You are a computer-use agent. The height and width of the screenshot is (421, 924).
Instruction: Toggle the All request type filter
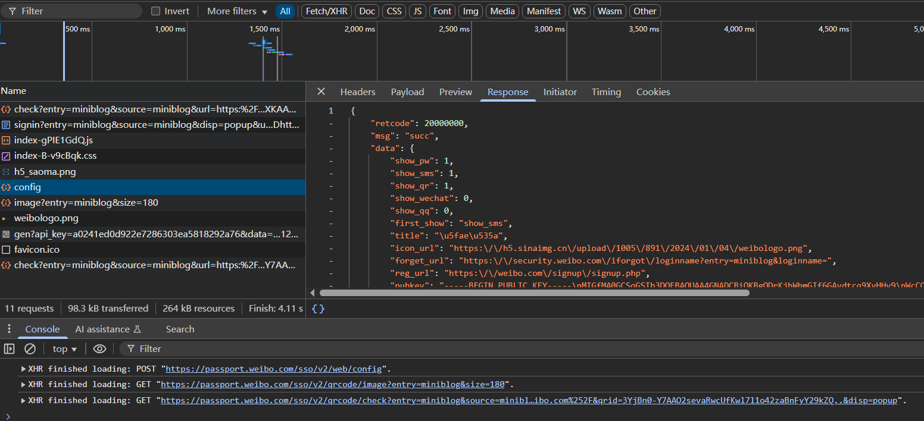pos(285,11)
